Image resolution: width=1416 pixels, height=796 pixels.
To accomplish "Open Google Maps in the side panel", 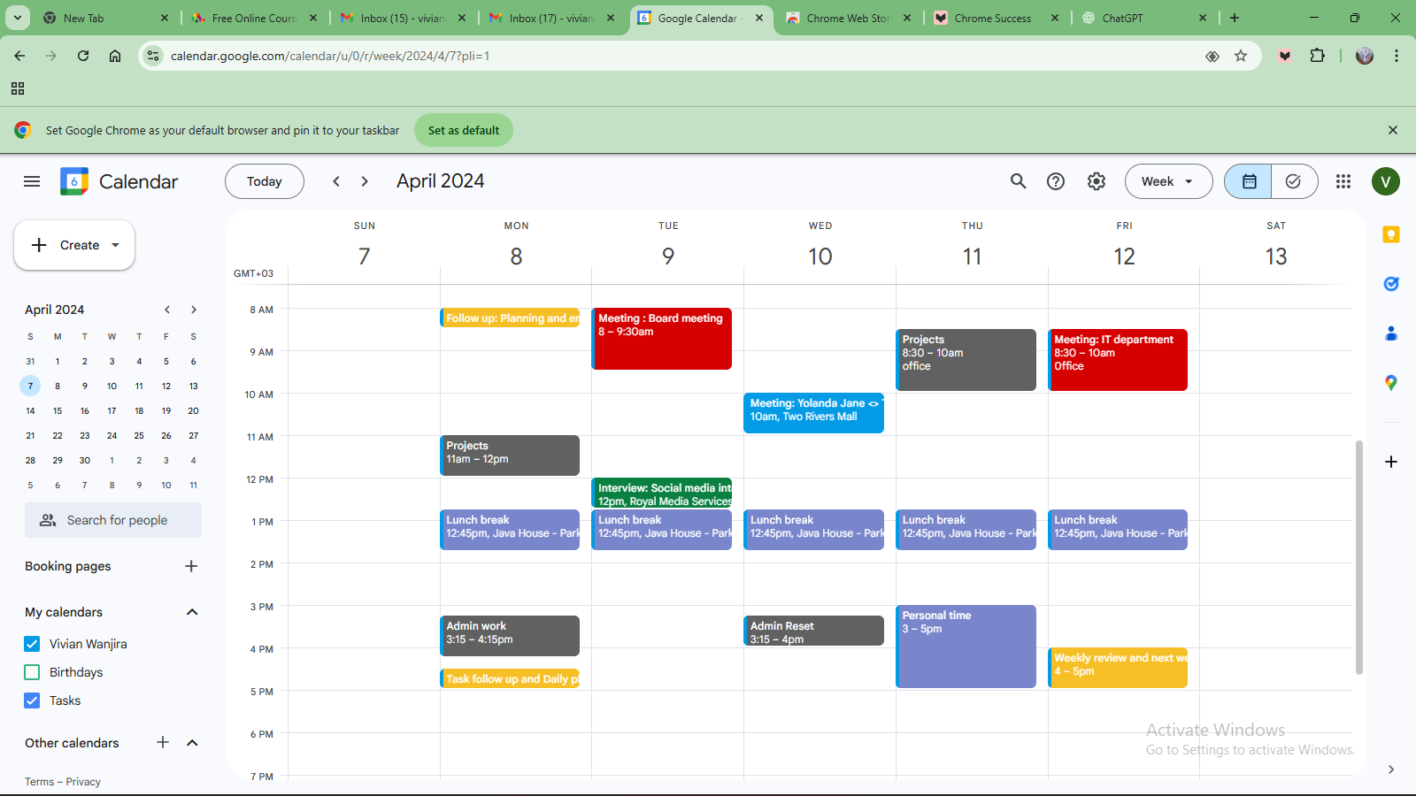I will point(1390,383).
